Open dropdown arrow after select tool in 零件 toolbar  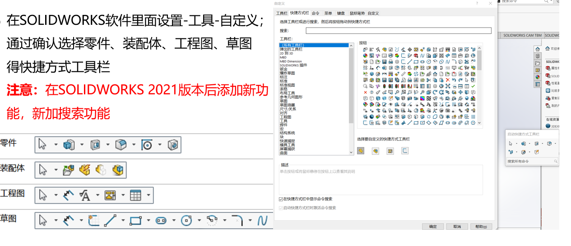tap(56, 145)
